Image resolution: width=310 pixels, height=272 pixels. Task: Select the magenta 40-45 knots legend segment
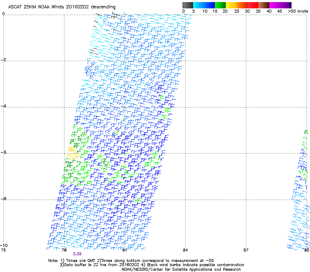click(275, 5)
